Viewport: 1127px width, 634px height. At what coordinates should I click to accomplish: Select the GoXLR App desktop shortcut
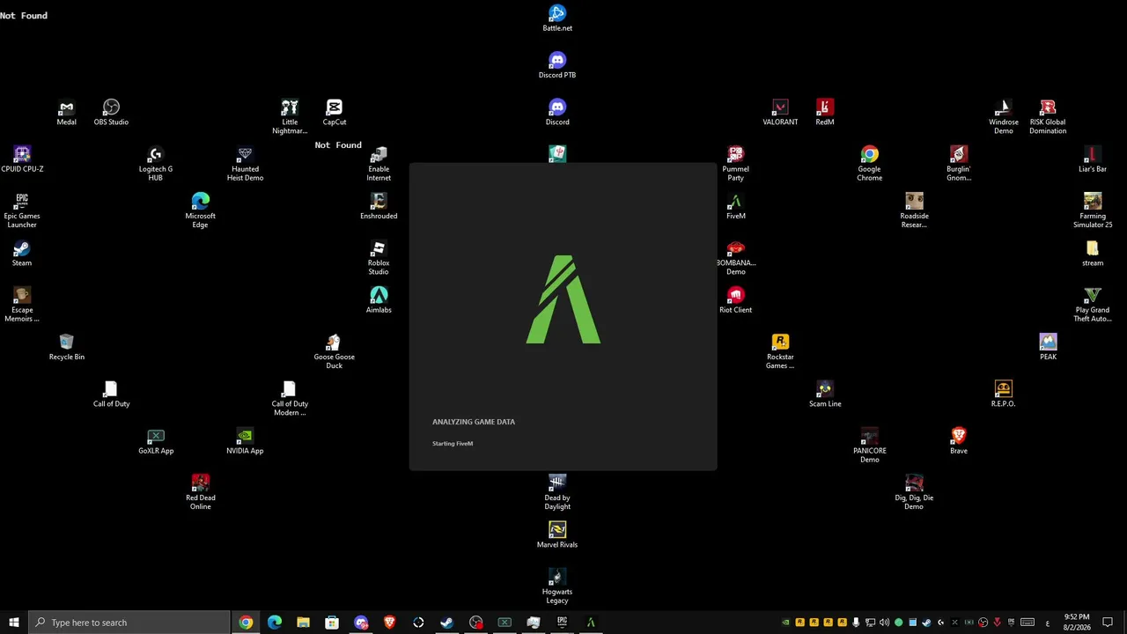156,441
